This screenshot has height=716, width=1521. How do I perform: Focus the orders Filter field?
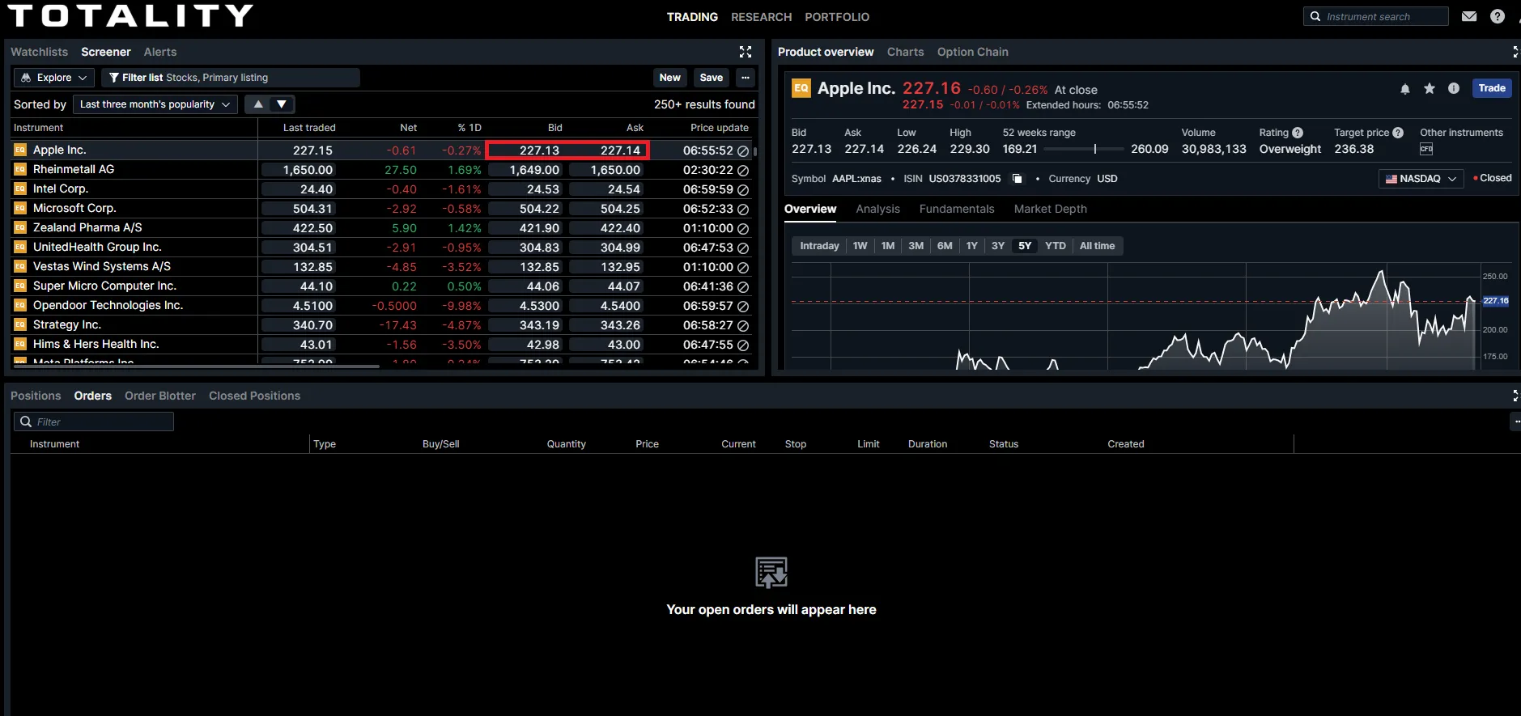coord(94,422)
